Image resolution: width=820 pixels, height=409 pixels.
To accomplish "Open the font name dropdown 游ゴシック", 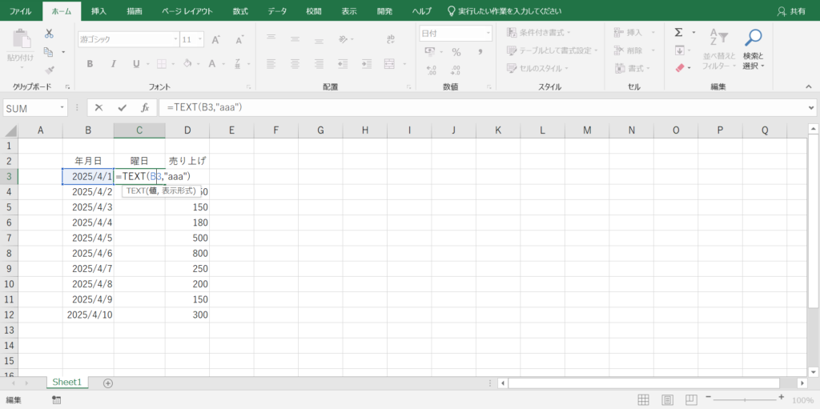I will coord(175,39).
